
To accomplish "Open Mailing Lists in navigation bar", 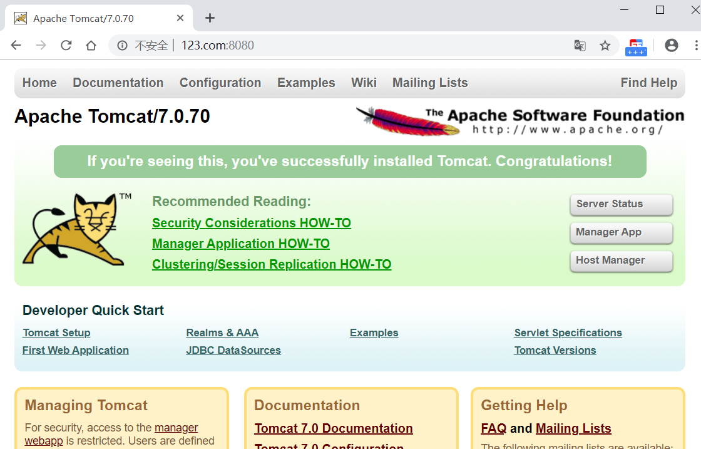I will pos(430,83).
